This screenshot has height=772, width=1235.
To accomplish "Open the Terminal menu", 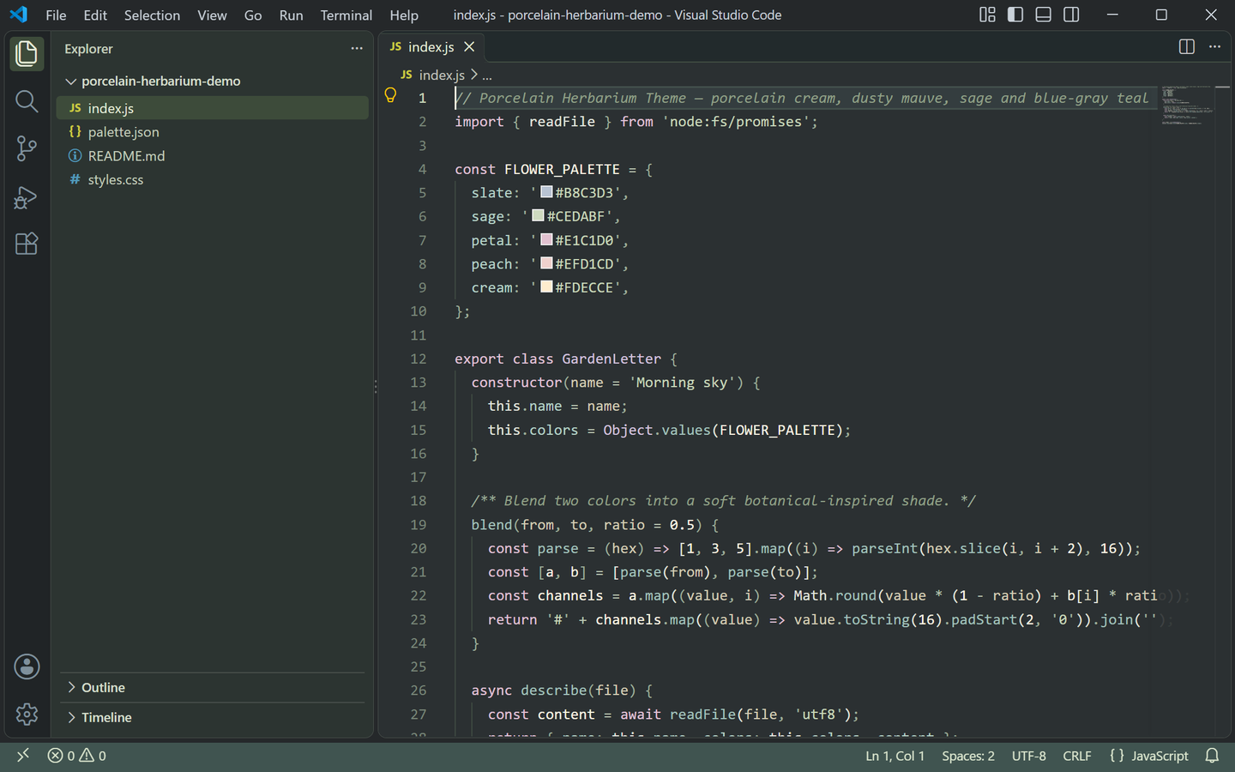I will tap(346, 15).
